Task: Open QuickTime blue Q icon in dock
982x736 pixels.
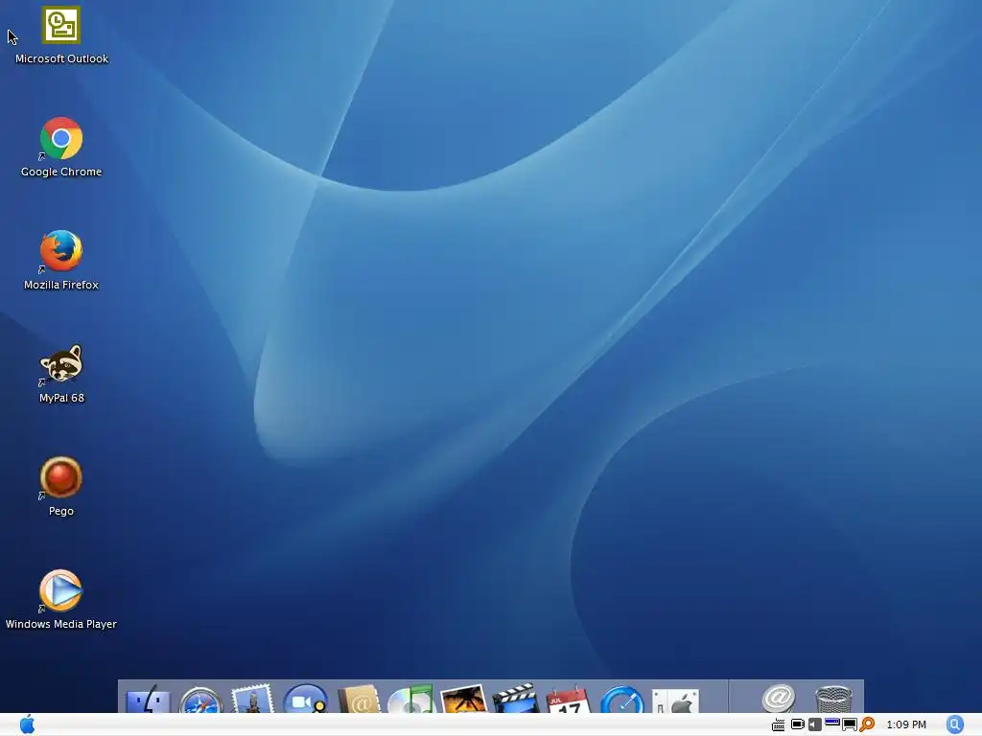Action: tap(621, 700)
